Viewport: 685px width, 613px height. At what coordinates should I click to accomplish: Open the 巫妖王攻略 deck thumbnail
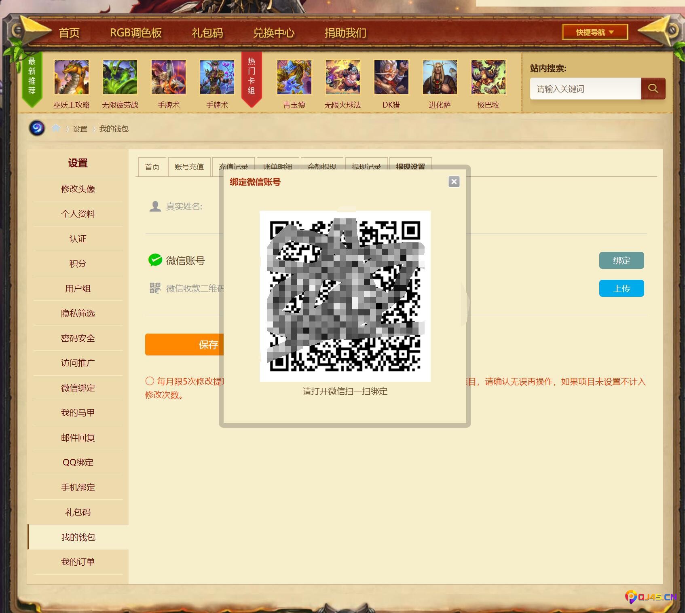72,77
